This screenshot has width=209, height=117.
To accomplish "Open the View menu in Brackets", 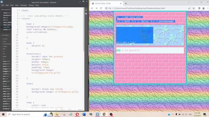I will tap(17, 5).
